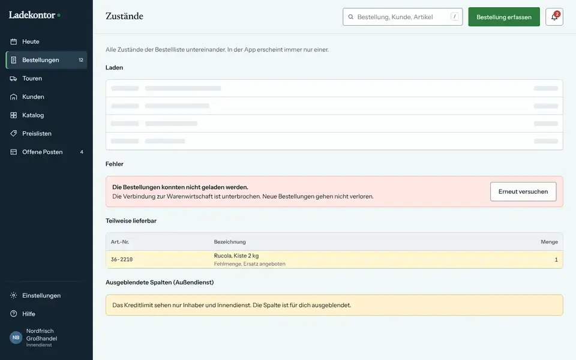576x360 pixels.
Task: Select the Rucola, Kiste 2 kg row text
Action: [x=236, y=256]
